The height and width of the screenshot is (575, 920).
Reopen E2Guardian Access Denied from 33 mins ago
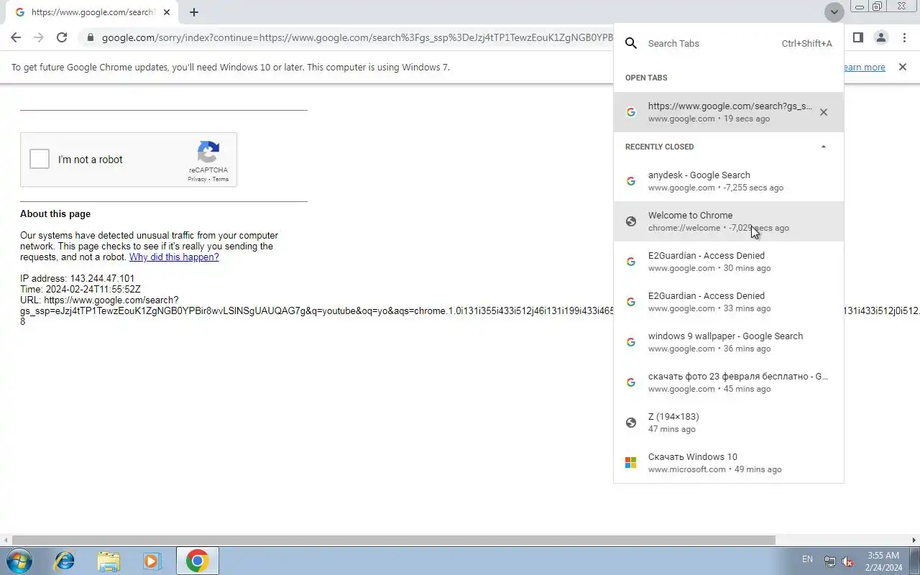[729, 302]
